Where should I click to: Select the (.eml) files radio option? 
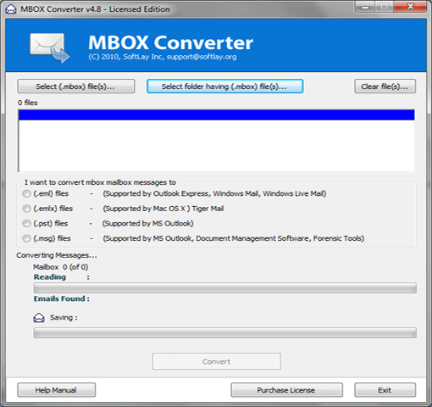pos(26,193)
